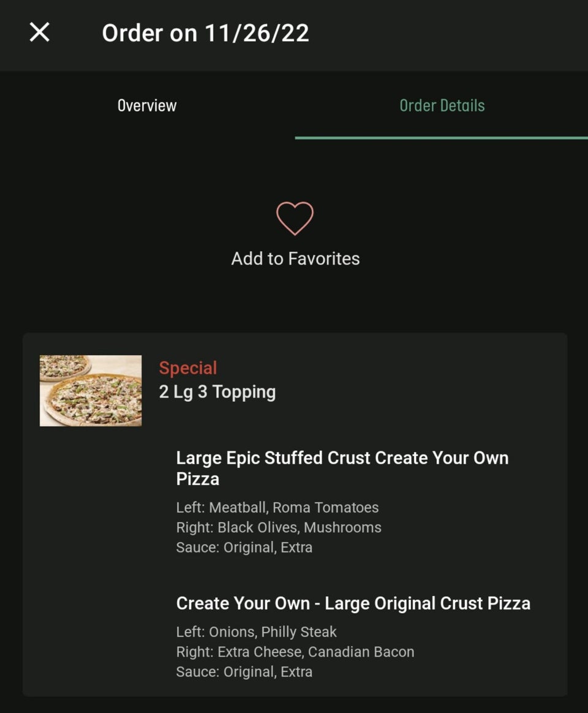
Task: Tap Sauce: Original, Extra under the original crust pizza
Action: click(244, 671)
